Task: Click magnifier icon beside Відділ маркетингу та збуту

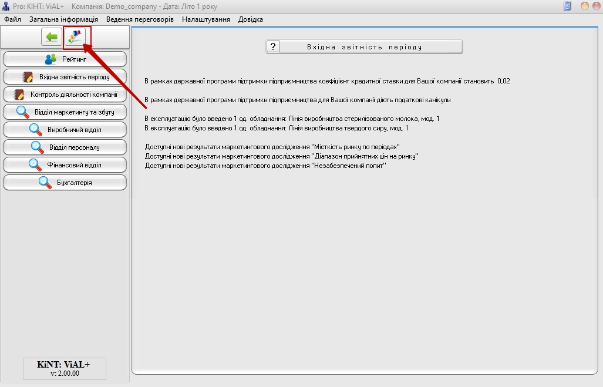Action: [22, 112]
